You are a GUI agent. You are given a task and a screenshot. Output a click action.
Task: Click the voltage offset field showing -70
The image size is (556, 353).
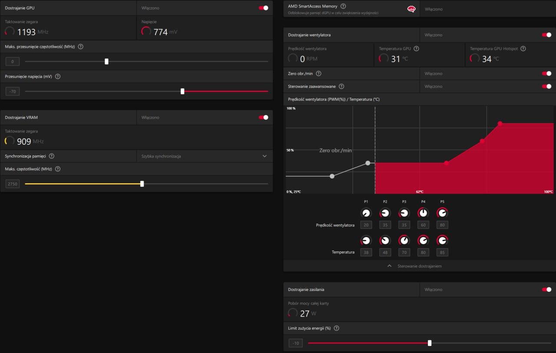[13, 92]
